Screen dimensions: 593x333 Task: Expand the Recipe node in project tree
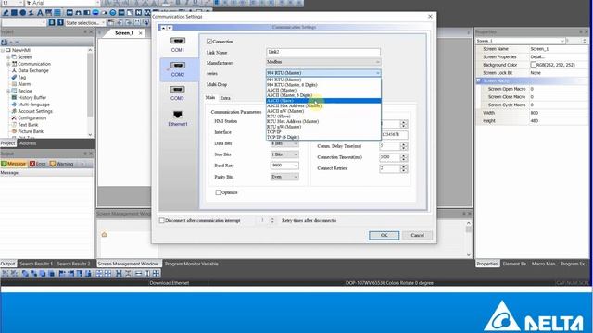pos(8,91)
